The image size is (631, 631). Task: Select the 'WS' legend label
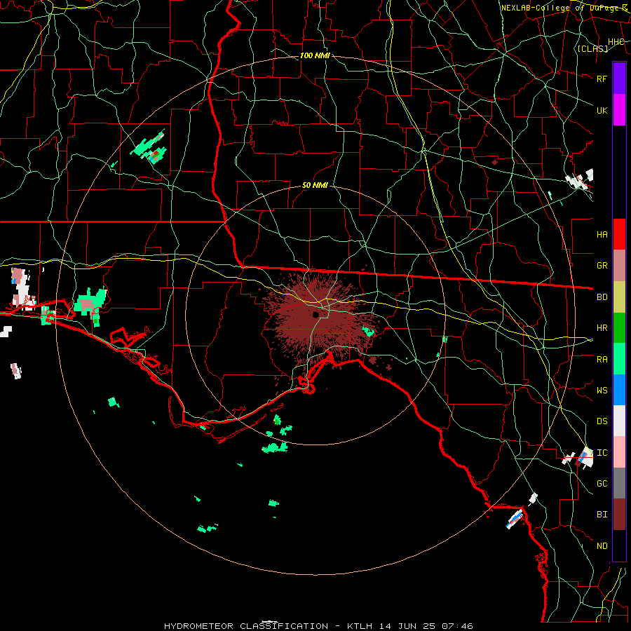pyautogui.click(x=602, y=391)
